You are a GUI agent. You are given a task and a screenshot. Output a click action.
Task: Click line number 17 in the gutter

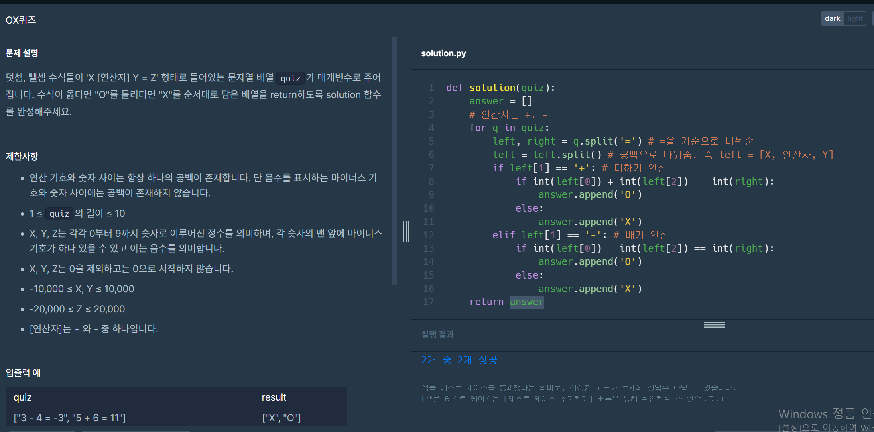pos(428,302)
